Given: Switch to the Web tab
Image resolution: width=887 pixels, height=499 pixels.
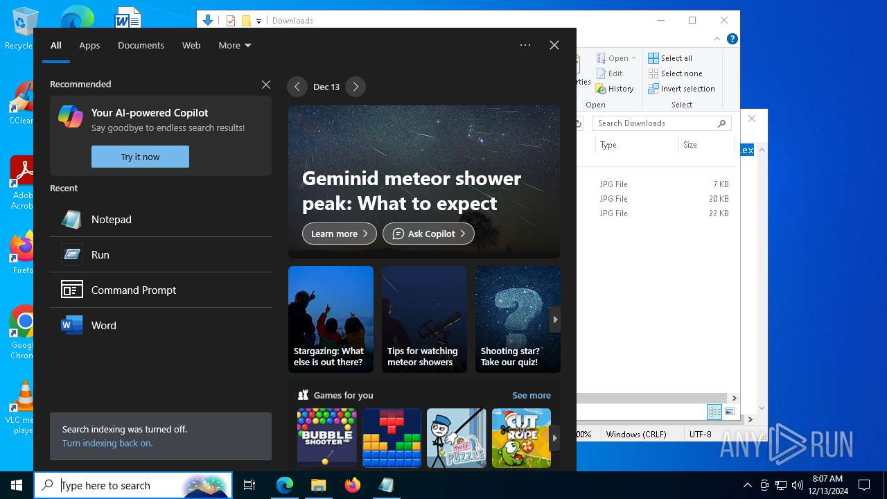Looking at the screenshot, I should click(191, 45).
